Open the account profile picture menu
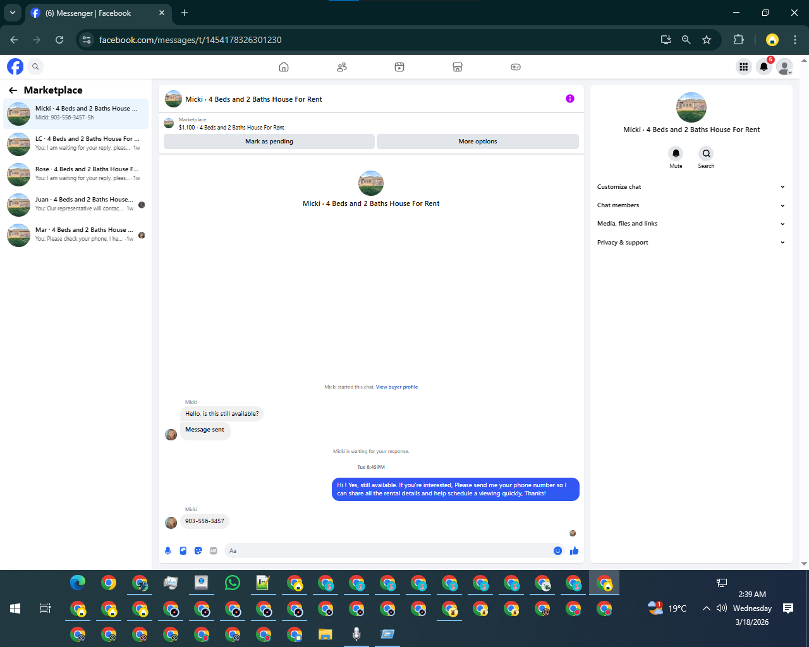This screenshot has height=647, width=809. pos(784,66)
